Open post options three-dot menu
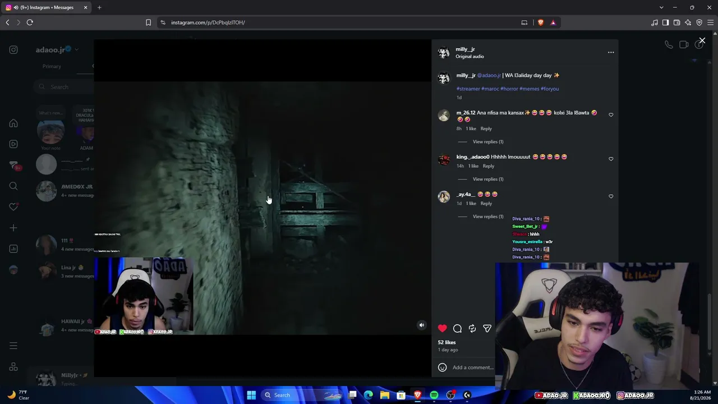Image resolution: width=718 pixels, height=404 pixels. (x=611, y=52)
